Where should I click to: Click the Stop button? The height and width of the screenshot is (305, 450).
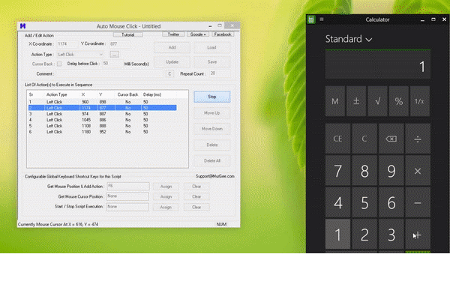point(211,97)
